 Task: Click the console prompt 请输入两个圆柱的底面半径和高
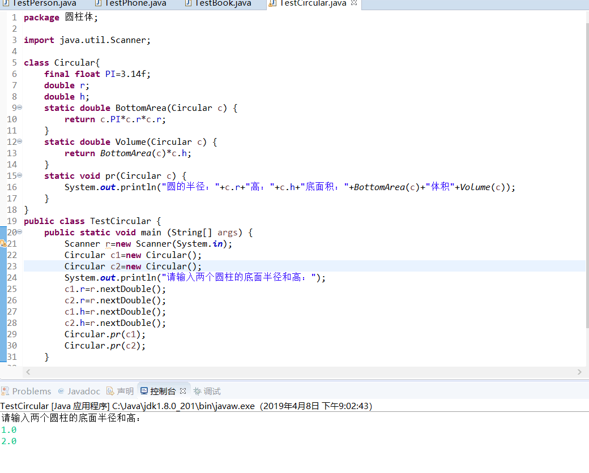[71, 418]
